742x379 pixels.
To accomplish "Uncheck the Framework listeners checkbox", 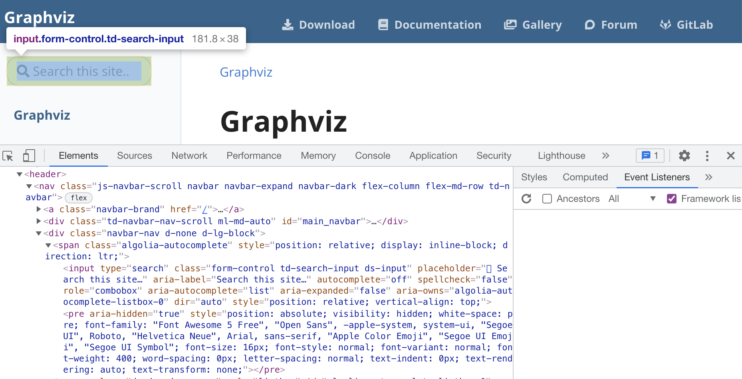I will coord(672,199).
